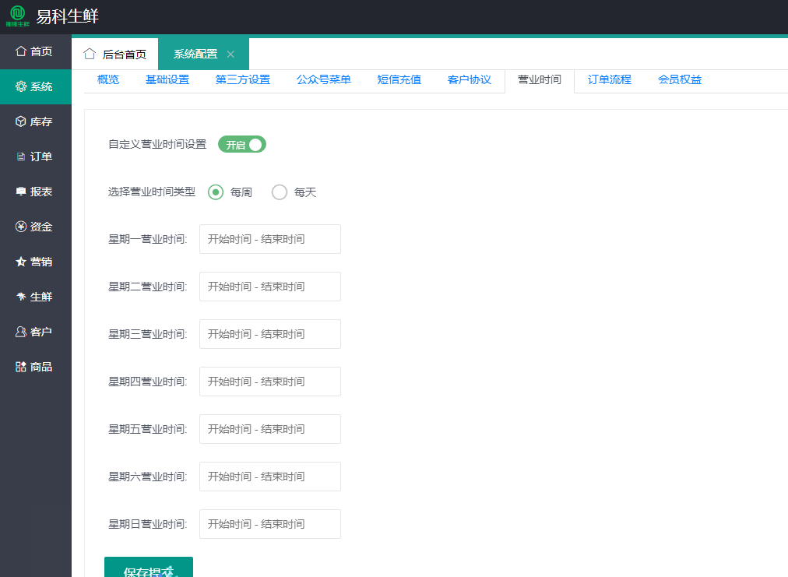Click the 保存提交 button
Screen dimensions: 788x577
tap(149, 568)
